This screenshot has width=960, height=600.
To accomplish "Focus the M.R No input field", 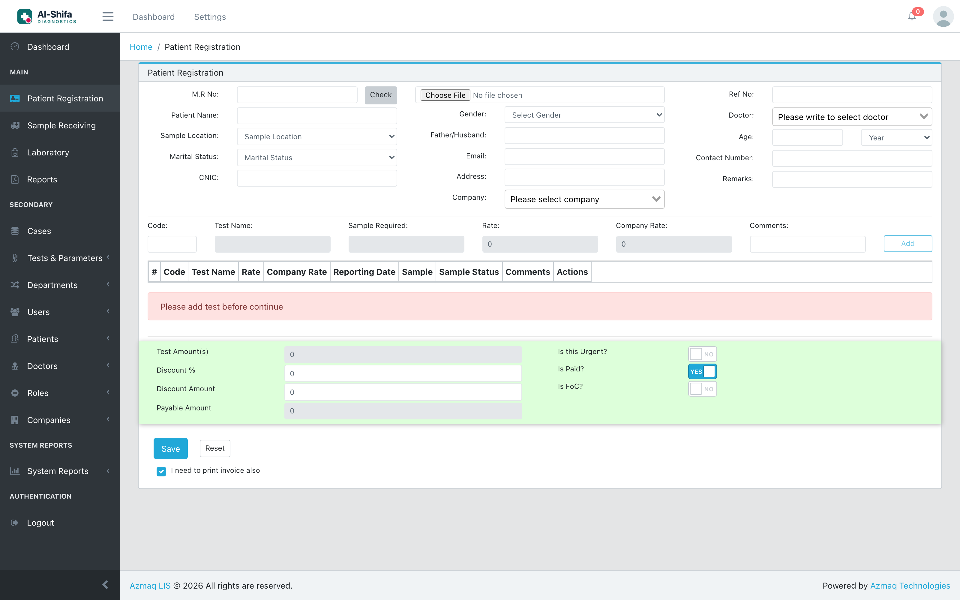I will [297, 95].
